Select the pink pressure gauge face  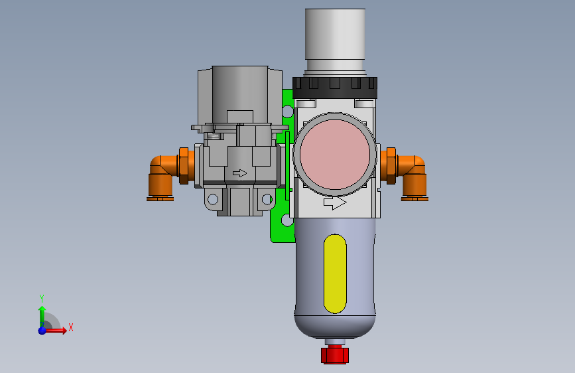click(335, 154)
